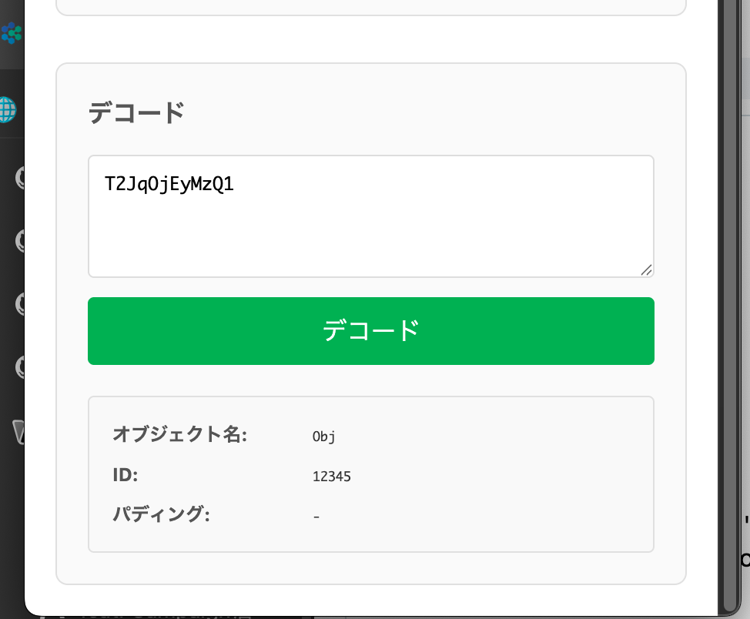Select the padding dash value
Viewport: 750px width, 619px height.
pos(316,517)
